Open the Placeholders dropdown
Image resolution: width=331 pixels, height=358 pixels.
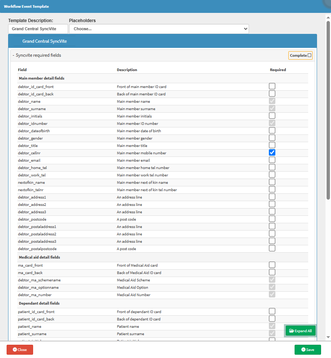tap(159, 29)
